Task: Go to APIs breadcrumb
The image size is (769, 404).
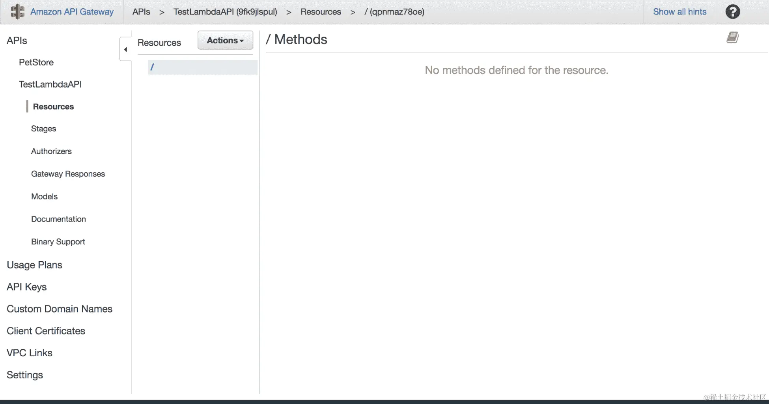Action: [141, 12]
